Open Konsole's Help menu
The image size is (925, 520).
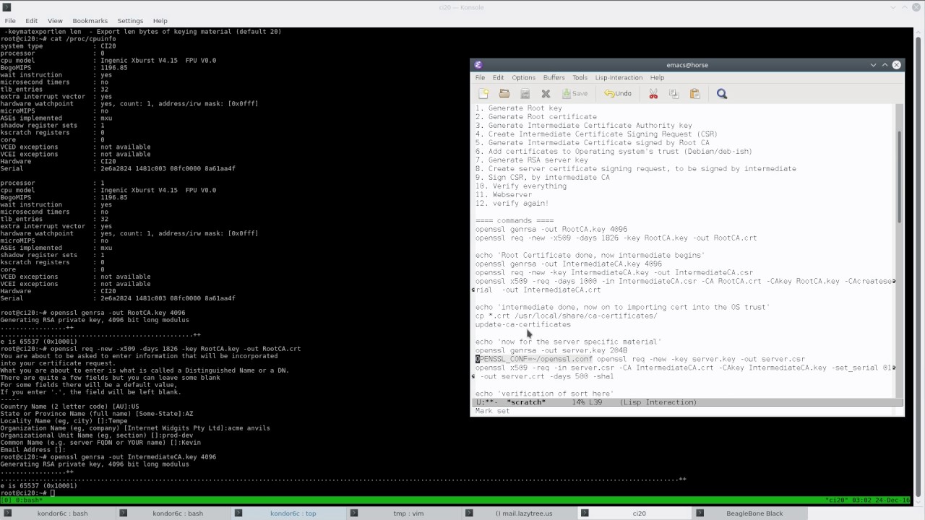tap(160, 21)
